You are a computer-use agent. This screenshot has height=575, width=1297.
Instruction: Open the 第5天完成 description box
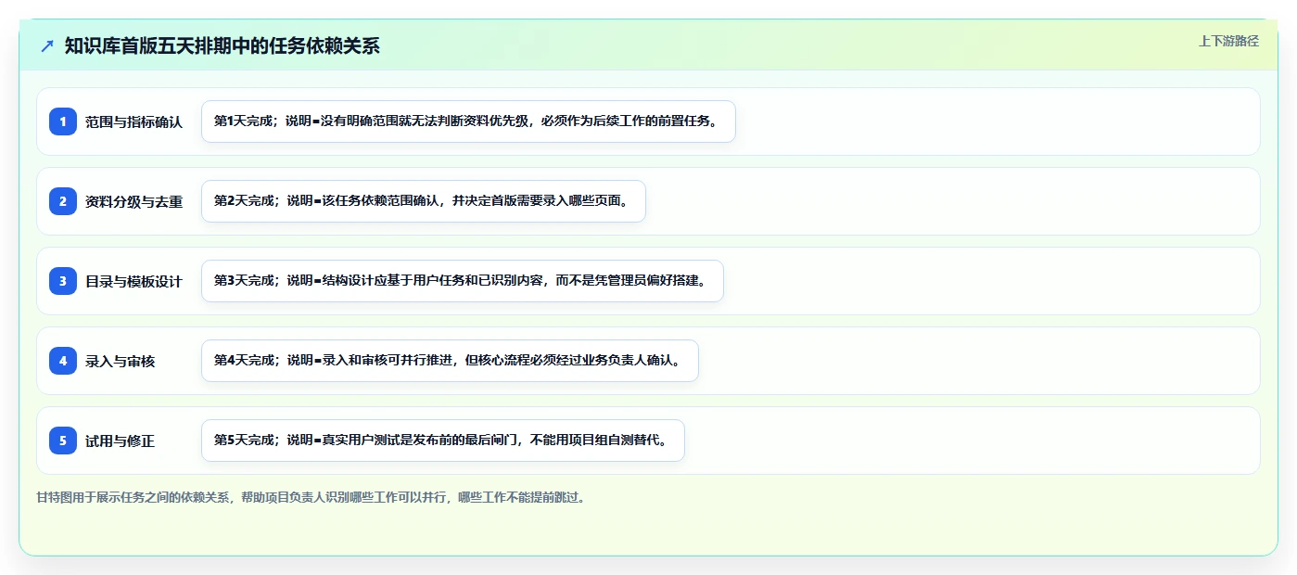click(x=442, y=441)
